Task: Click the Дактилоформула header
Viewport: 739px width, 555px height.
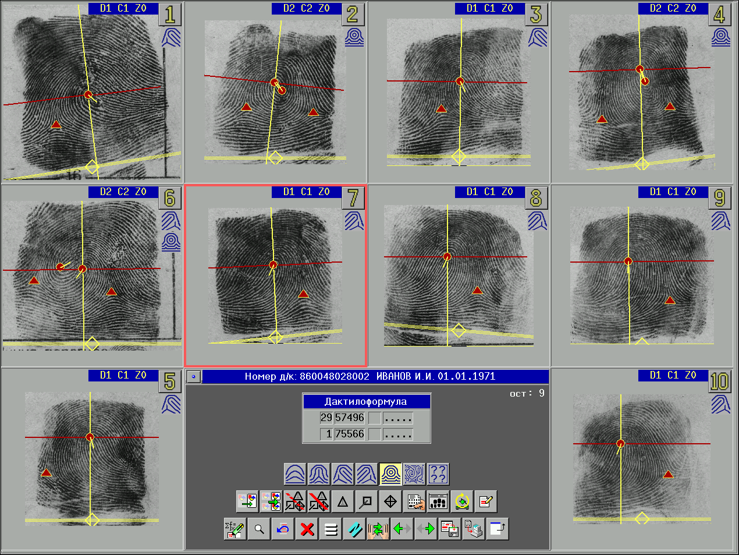Action: pos(366,401)
